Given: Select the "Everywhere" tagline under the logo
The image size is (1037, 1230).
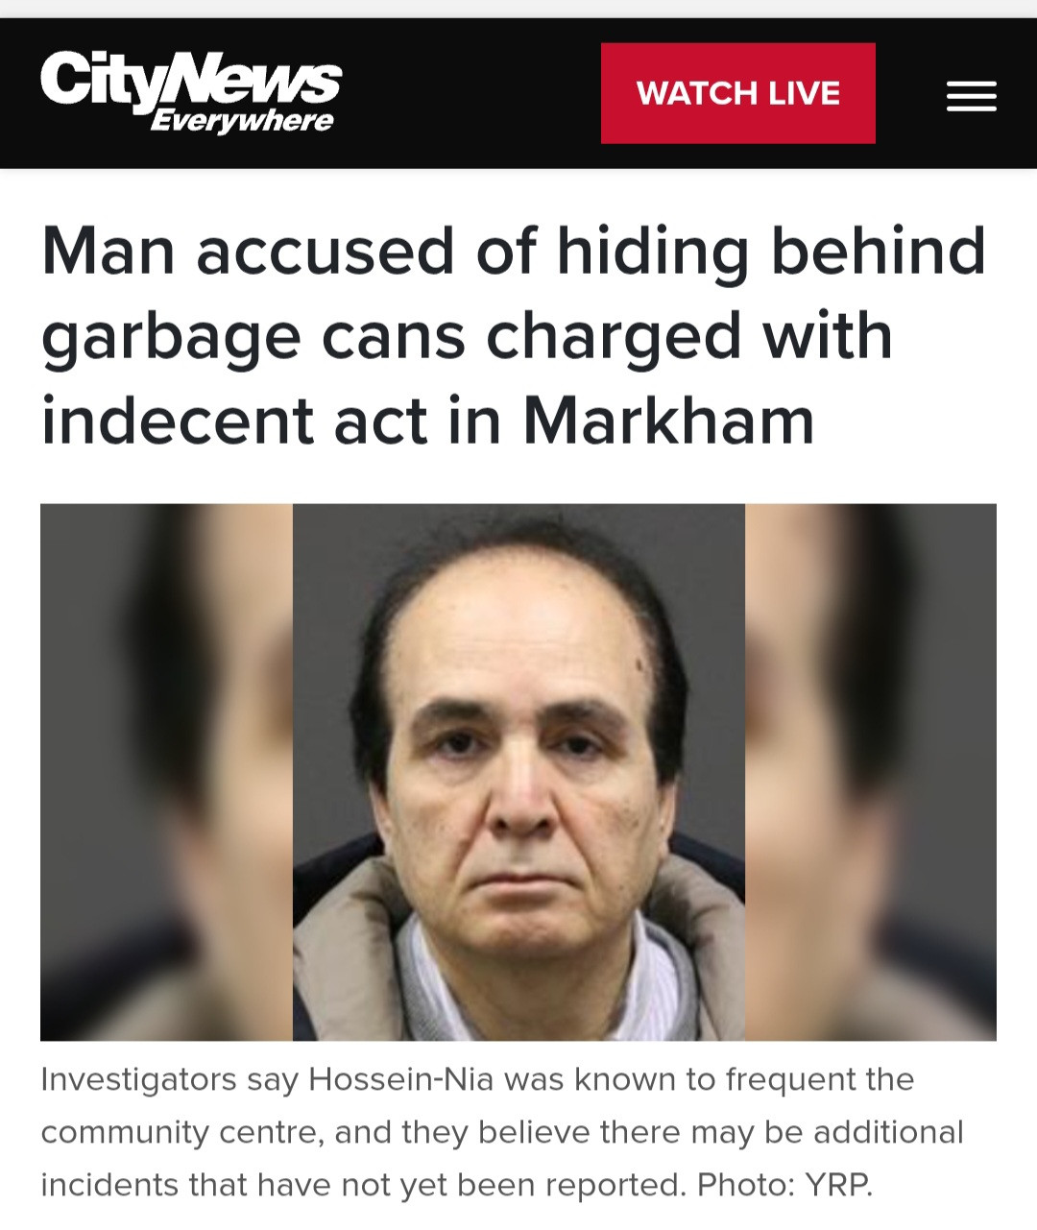Looking at the screenshot, I should [242, 121].
